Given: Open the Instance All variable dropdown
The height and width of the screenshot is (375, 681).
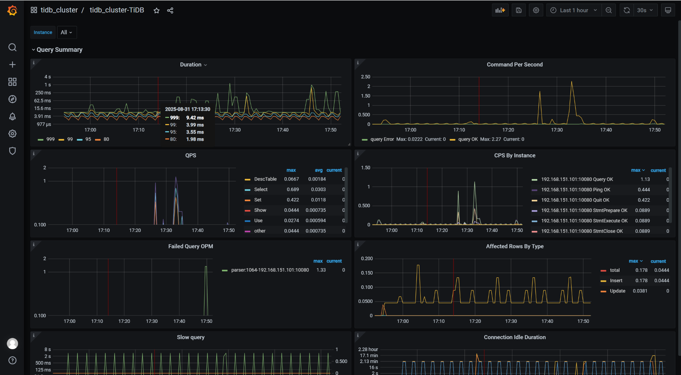Looking at the screenshot, I should click(66, 32).
